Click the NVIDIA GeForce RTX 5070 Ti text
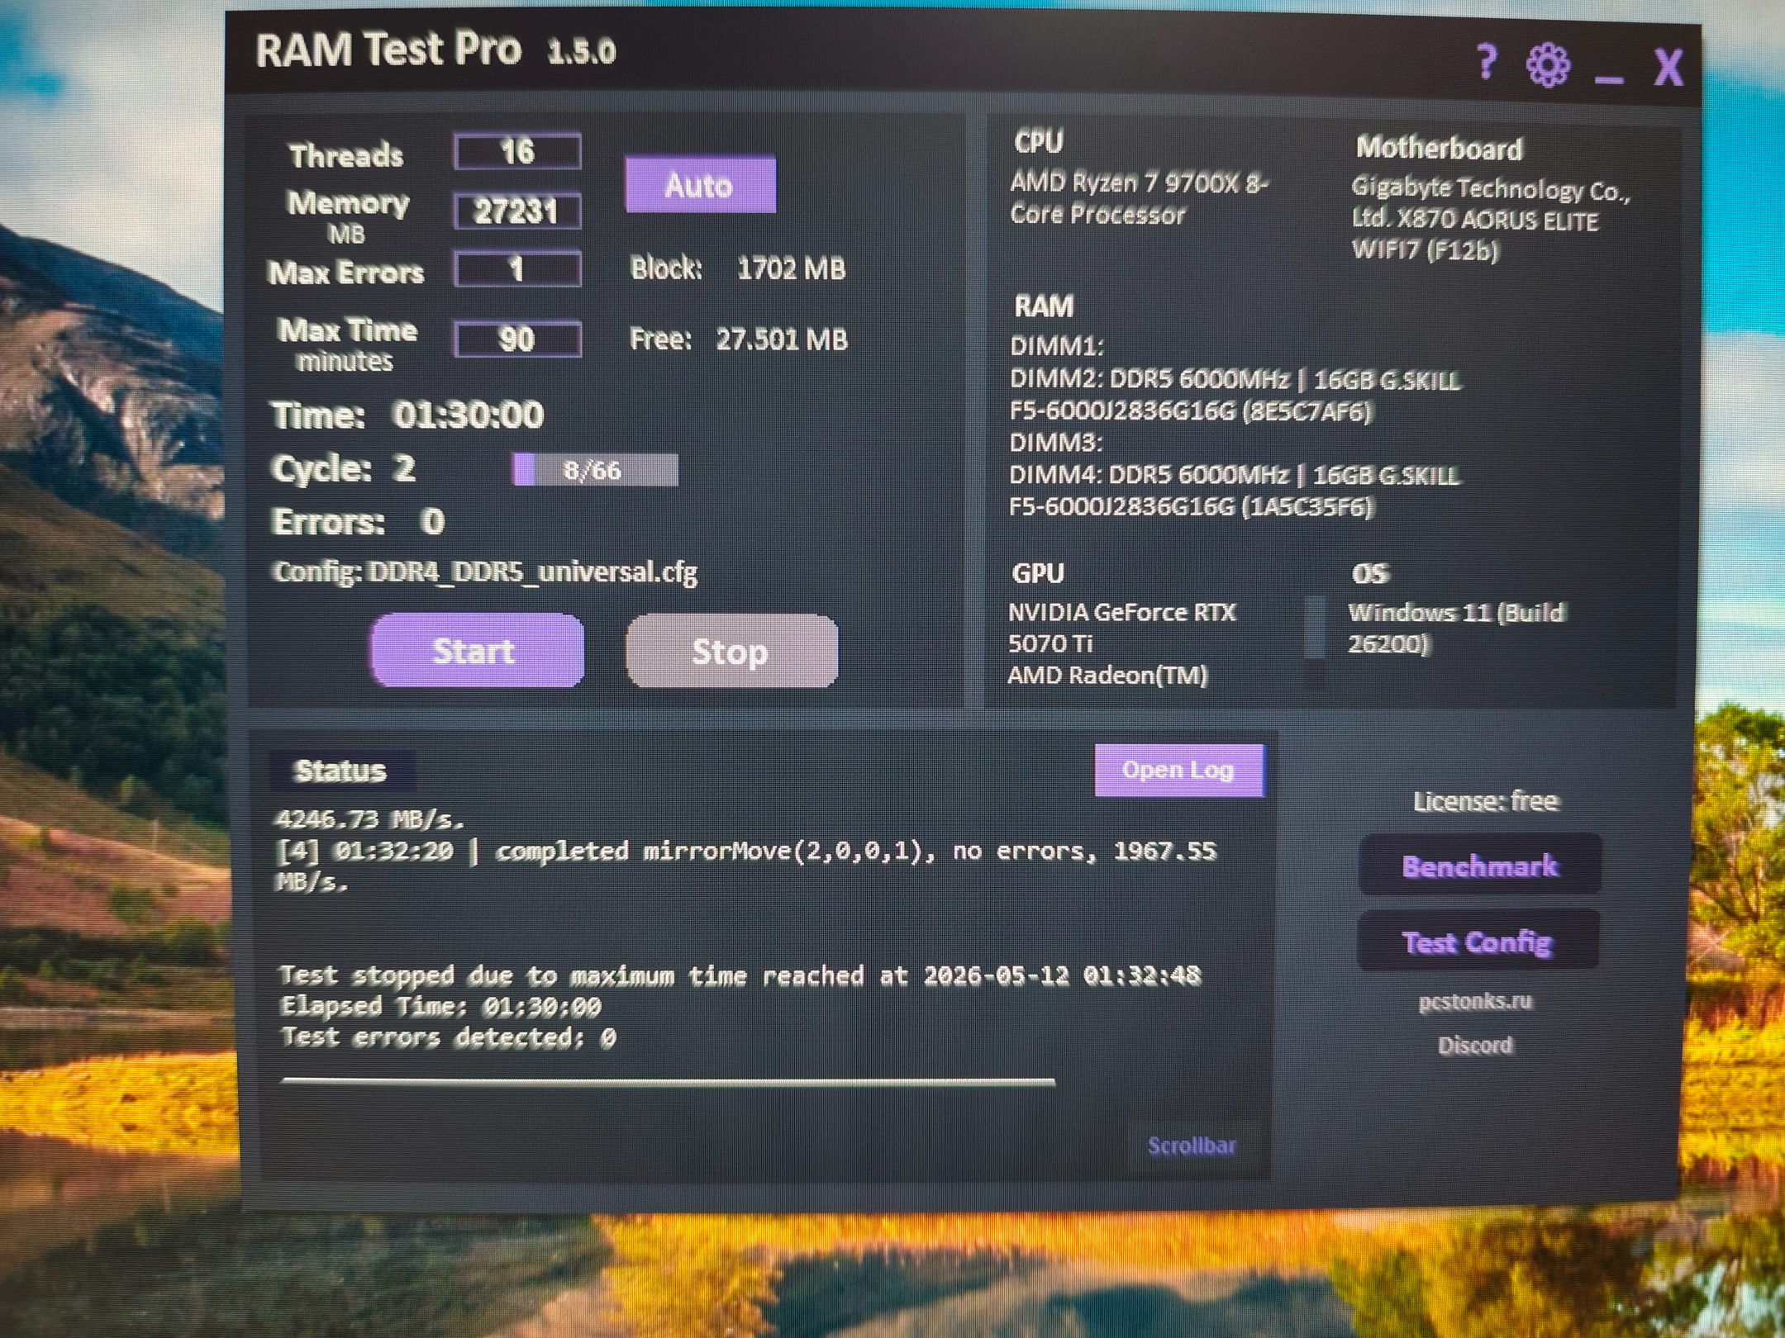 pyautogui.click(x=1121, y=628)
